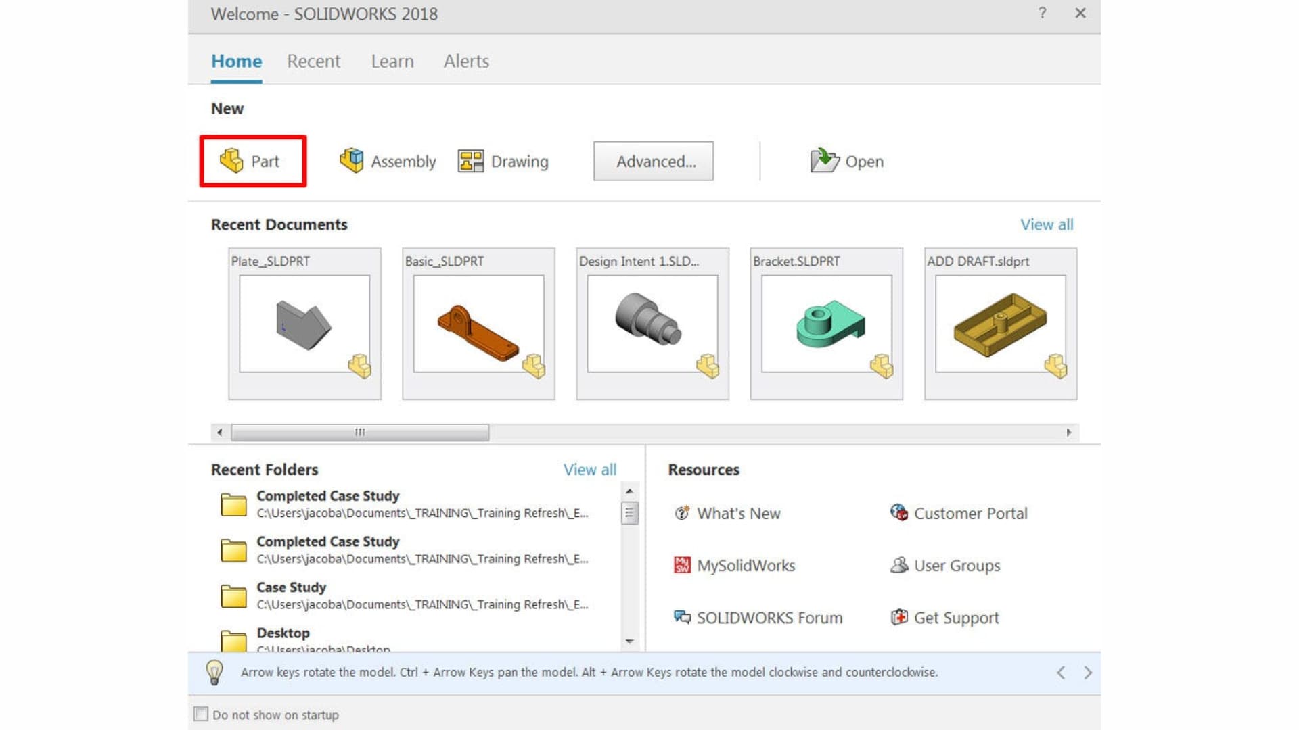The image size is (1299, 730).
Task: Show the next tip with the right arrow
Action: click(1088, 672)
